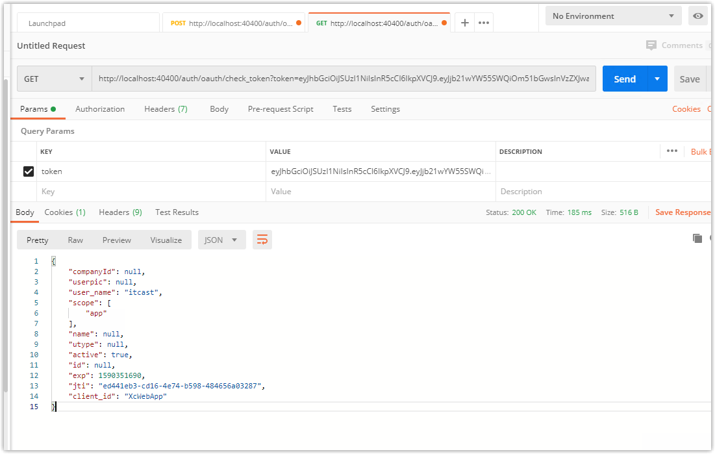The height and width of the screenshot is (454, 715).
Task: Open the Cookies link
Action: 686,109
